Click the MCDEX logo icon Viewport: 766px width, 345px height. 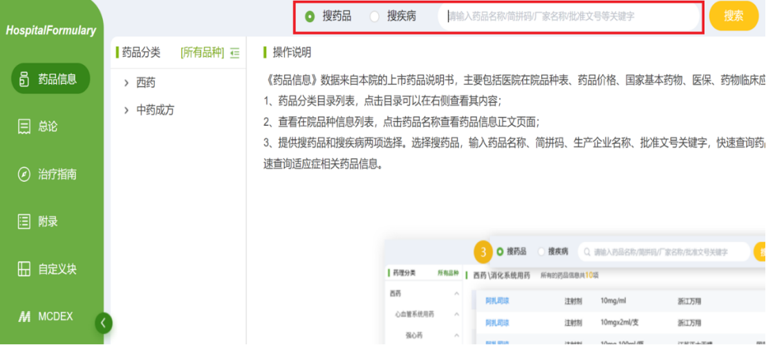(24, 317)
